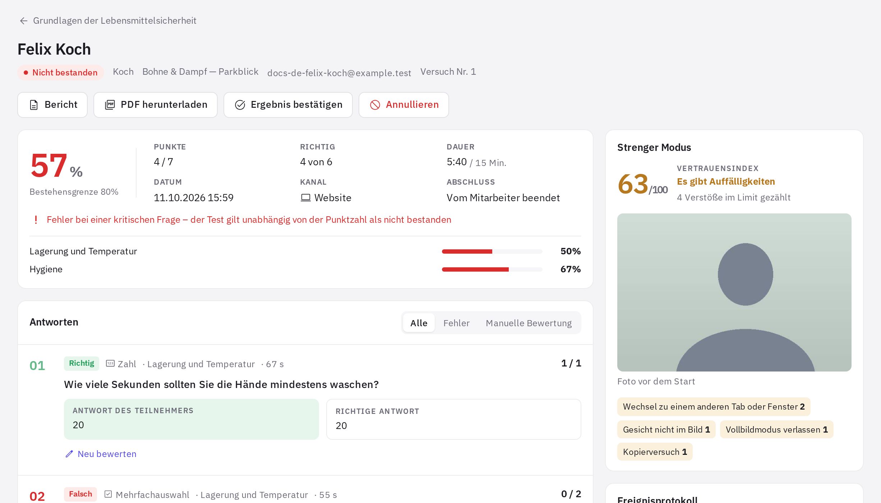Click the laptop icon next to Website
This screenshot has height=503, width=881.
click(306, 198)
